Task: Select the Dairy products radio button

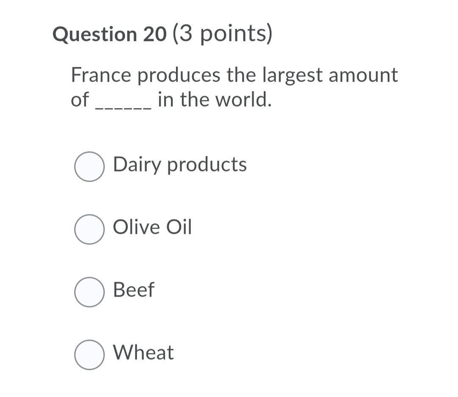Action: tap(89, 167)
